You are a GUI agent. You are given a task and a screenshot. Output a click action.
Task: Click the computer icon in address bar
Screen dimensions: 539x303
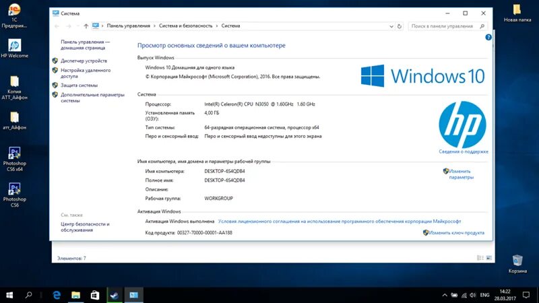pos(96,26)
